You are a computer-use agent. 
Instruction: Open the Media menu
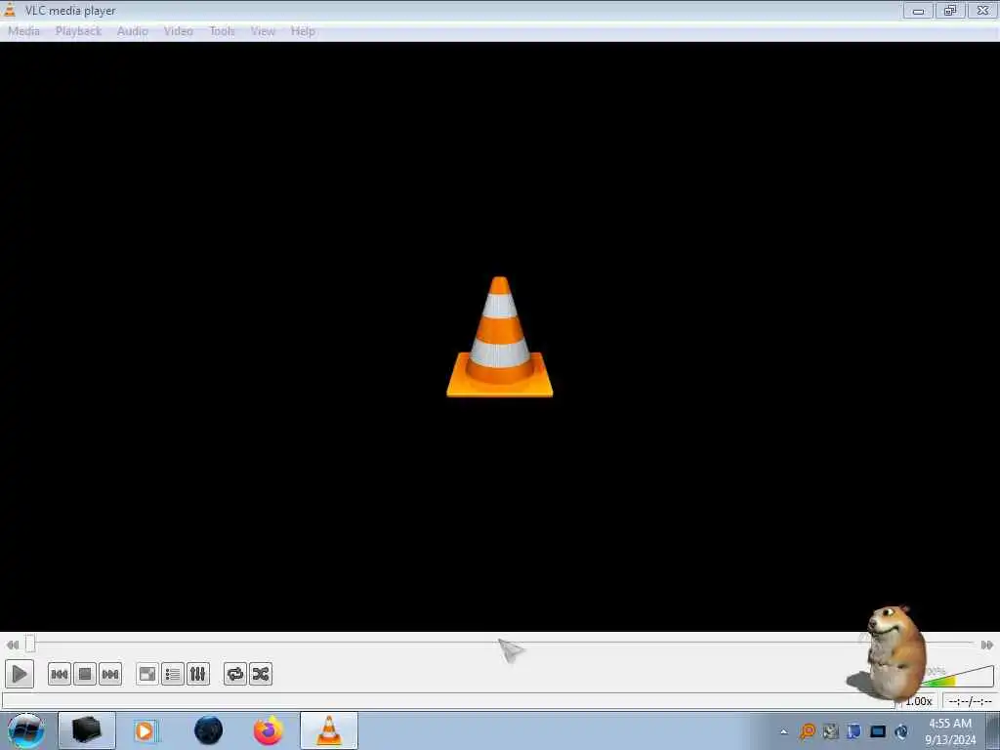coord(23,31)
